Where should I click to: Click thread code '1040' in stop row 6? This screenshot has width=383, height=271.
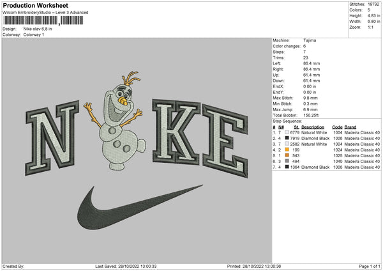[x=338, y=162]
